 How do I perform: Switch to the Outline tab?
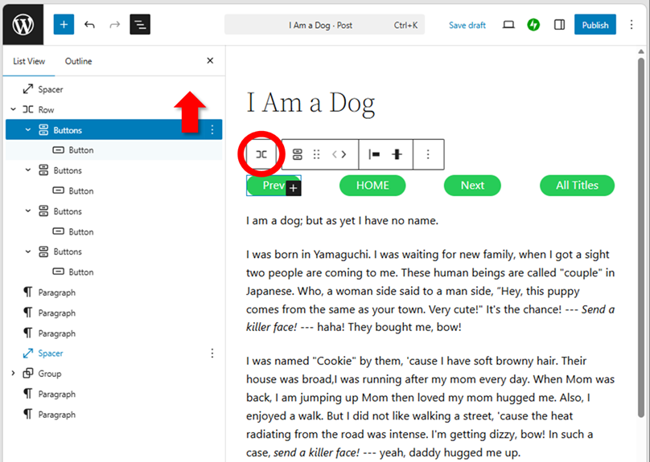pos(78,61)
